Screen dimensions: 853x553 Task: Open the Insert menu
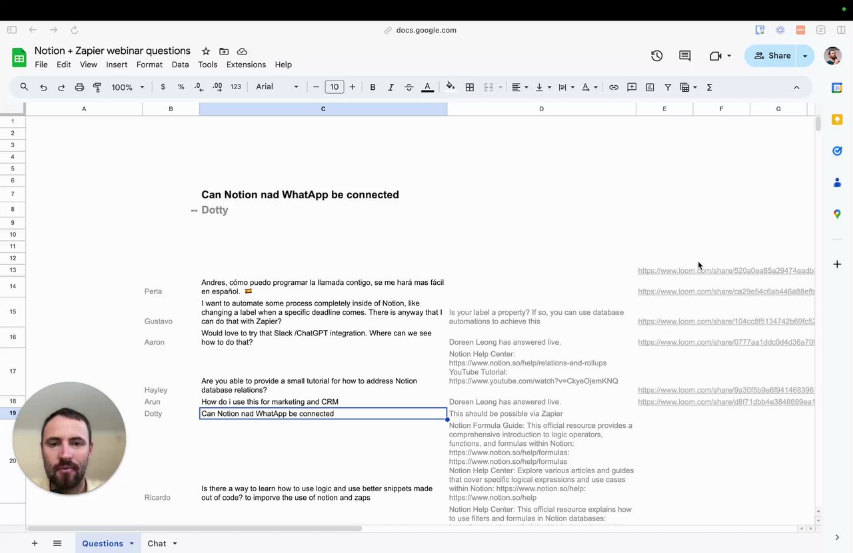point(117,65)
